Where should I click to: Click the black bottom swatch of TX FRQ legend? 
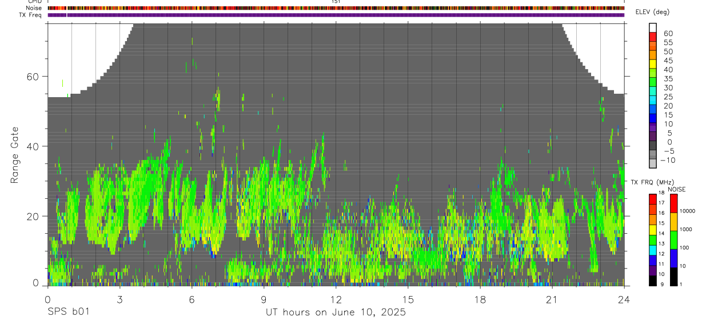(653, 281)
